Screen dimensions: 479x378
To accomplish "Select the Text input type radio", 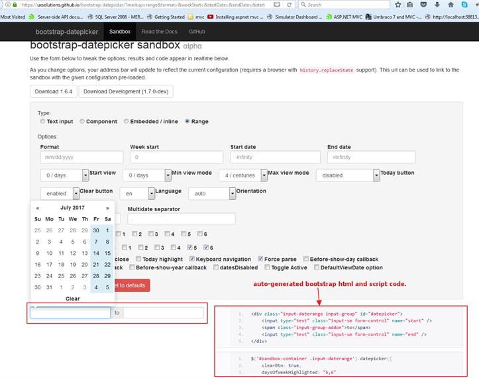I will 42,121.
